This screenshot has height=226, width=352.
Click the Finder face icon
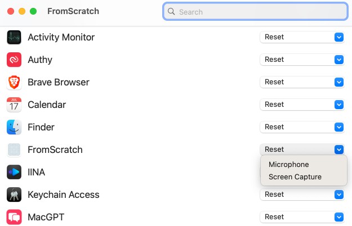point(14,127)
